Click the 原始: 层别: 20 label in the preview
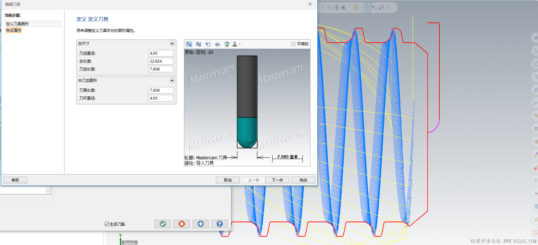 (199, 52)
